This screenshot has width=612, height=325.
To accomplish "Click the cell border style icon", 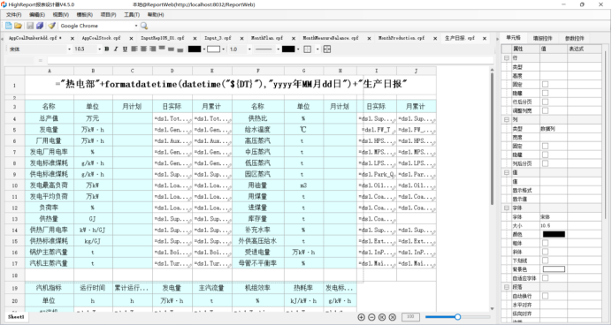I will click(x=308, y=49).
